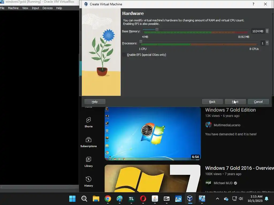
Task: Click the processor count input field
Action: click(263, 43)
